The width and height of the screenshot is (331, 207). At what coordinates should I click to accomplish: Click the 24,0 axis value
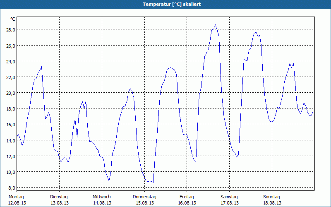pyautogui.click(x=11, y=61)
